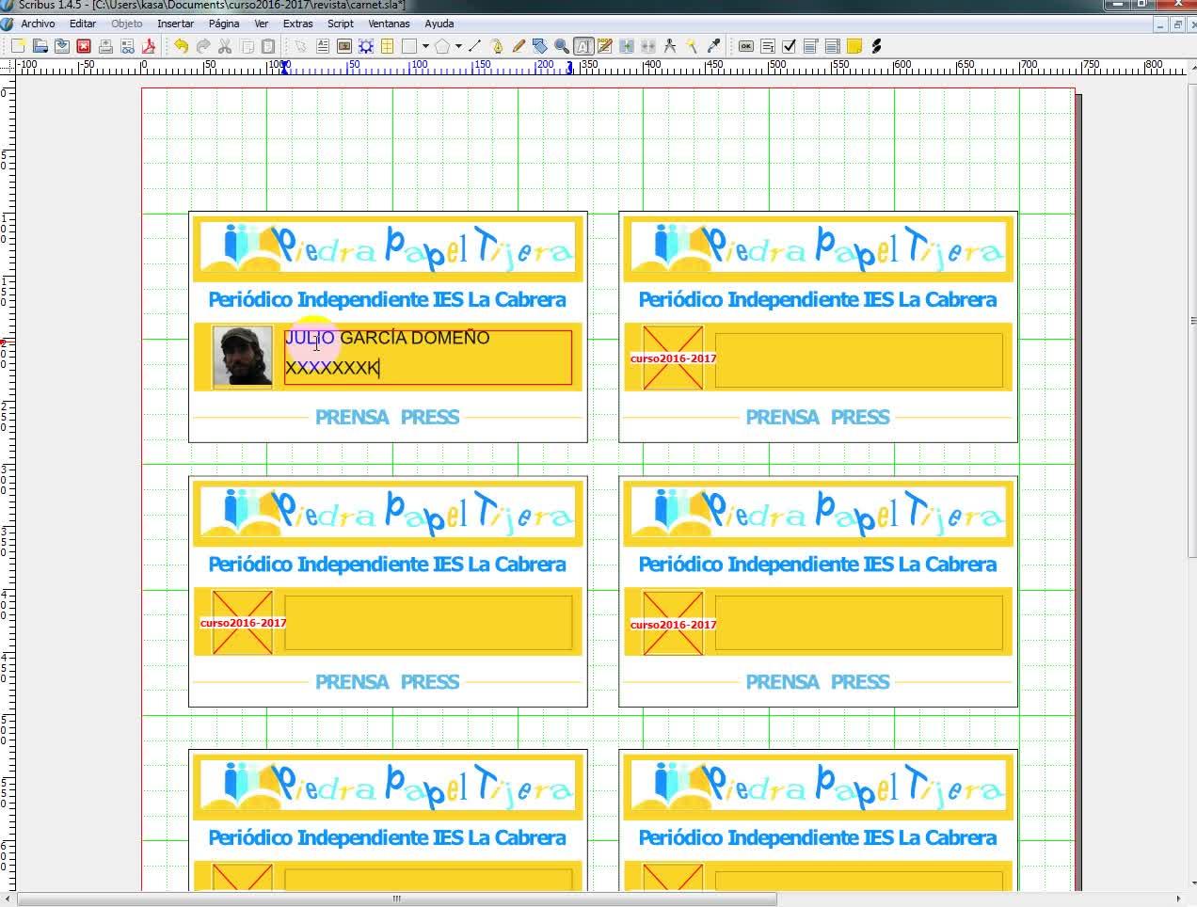The height and width of the screenshot is (907, 1197).
Task: Insert a PDF Text Field icon
Action: pos(768,46)
